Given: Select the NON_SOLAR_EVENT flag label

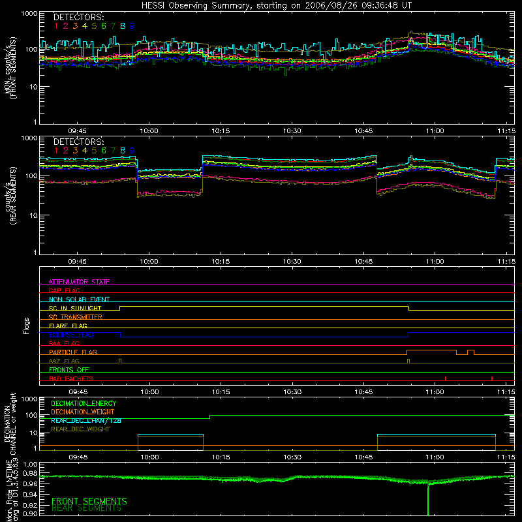Looking at the screenshot, I should [x=79, y=299].
